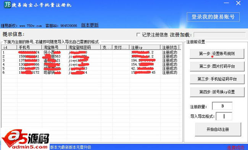Select row with id 2
This screenshot has height=150, width=248.
click(x=91, y=56)
